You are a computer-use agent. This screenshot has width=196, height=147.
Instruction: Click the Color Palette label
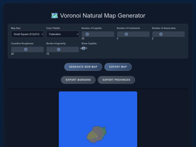(x=53, y=28)
